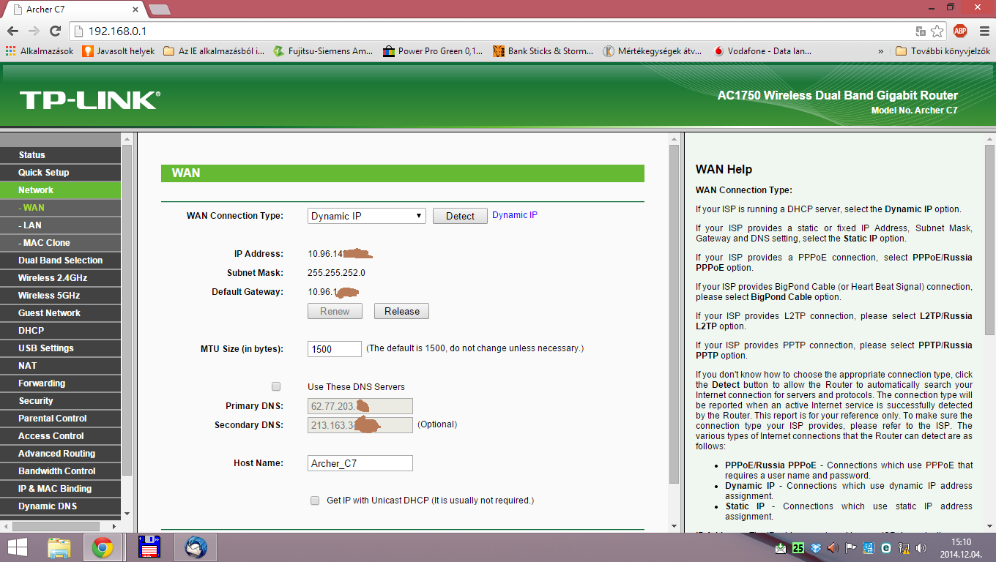Open Quick Setup in the sidebar
996x562 pixels.
coord(60,173)
